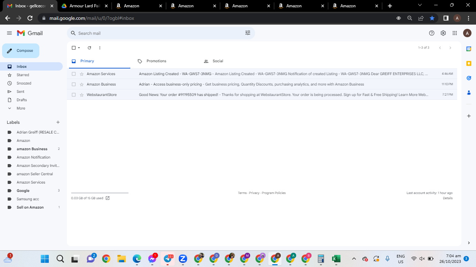Screen dimensions: 476x267
Task: Open the Drafts folder
Action: [x=31, y=100]
